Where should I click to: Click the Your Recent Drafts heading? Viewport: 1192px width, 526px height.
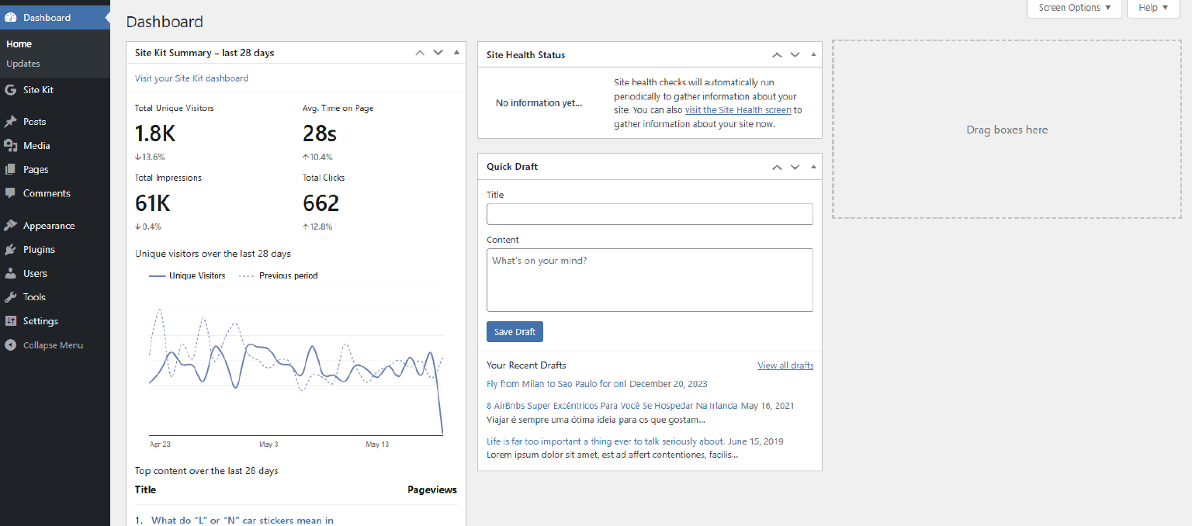(526, 365)
